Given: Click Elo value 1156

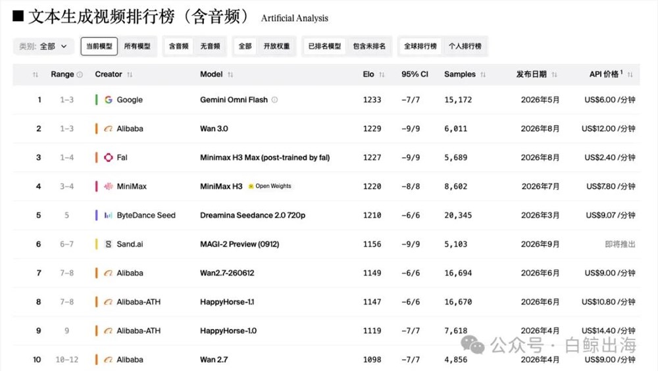Looking at the screenshot, I should pos(372,244).
